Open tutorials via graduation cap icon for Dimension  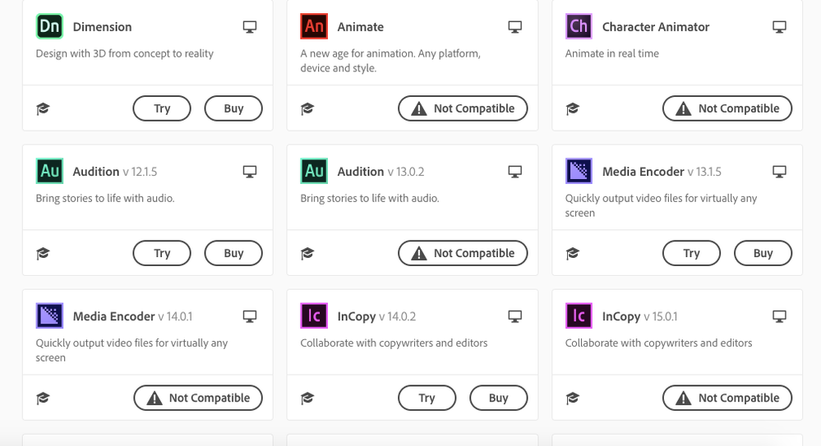[x=43, y=109]
